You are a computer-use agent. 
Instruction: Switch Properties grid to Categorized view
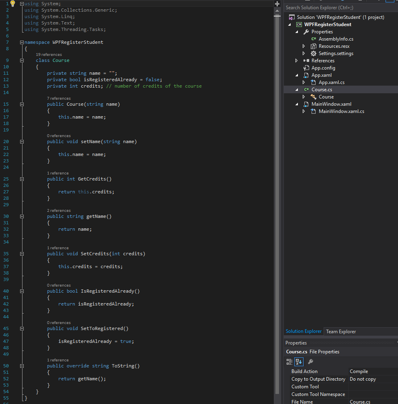(x=289, y=362)
